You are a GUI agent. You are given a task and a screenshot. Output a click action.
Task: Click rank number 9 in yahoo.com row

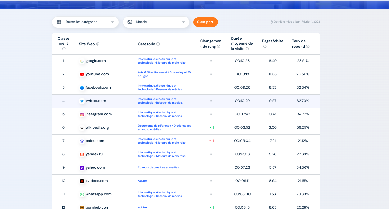pos(64,168)
